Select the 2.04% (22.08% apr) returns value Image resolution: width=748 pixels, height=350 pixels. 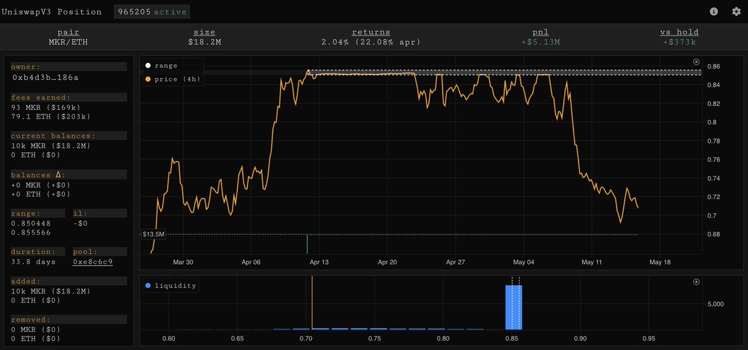[372, 42]
